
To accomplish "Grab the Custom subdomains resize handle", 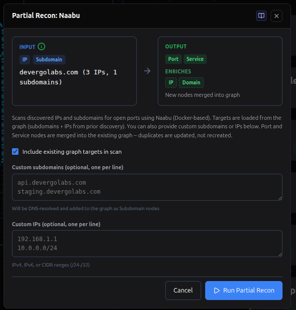I will [280, 198].
